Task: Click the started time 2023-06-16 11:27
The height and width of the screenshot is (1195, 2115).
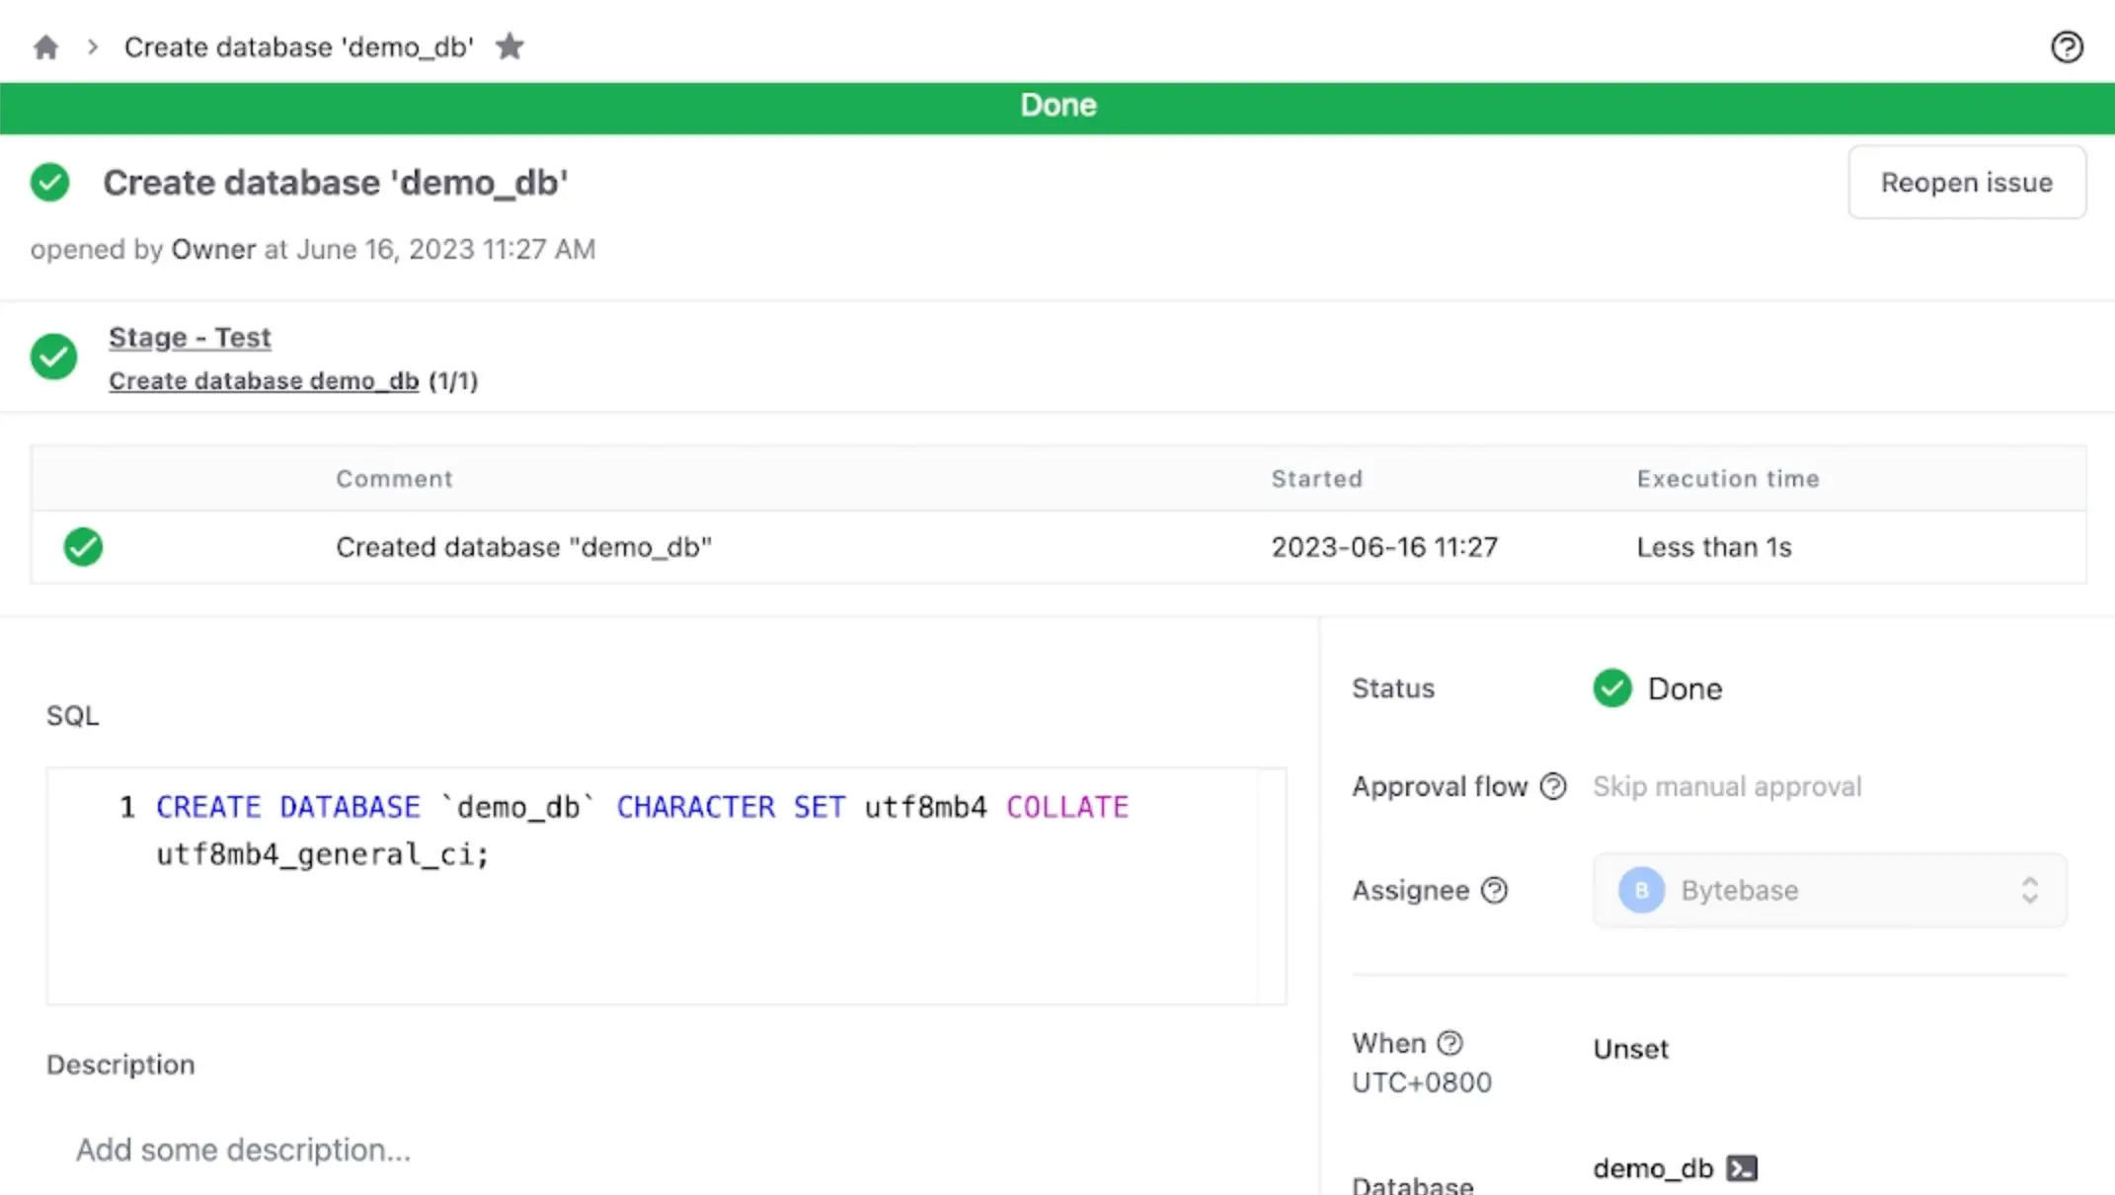Action: pos(1384,547)
